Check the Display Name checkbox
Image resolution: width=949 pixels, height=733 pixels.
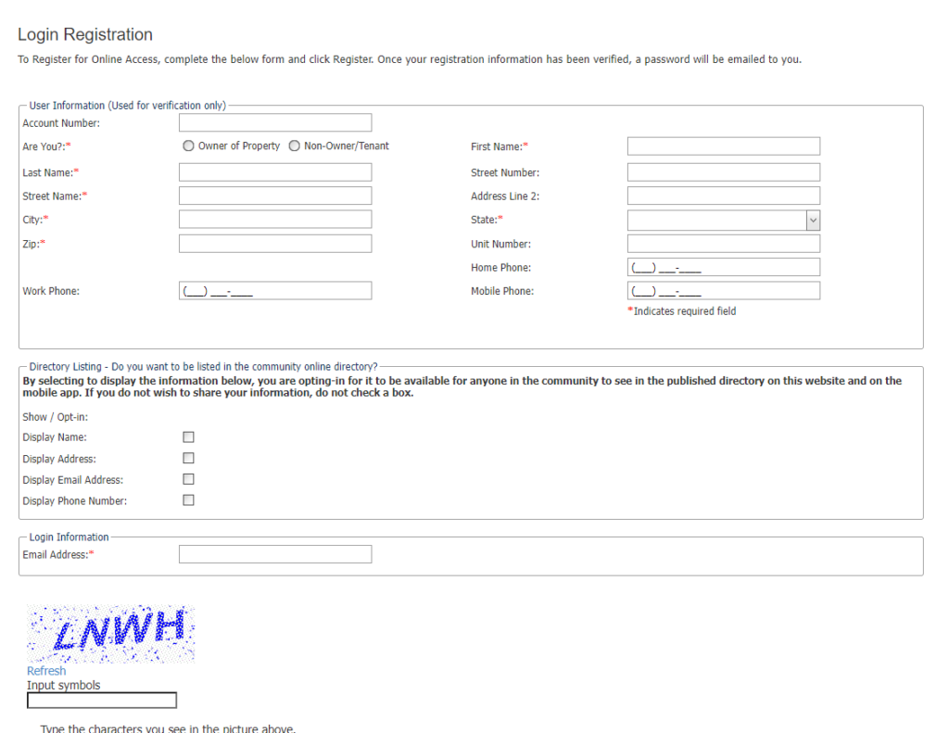[x=189, y=437]
